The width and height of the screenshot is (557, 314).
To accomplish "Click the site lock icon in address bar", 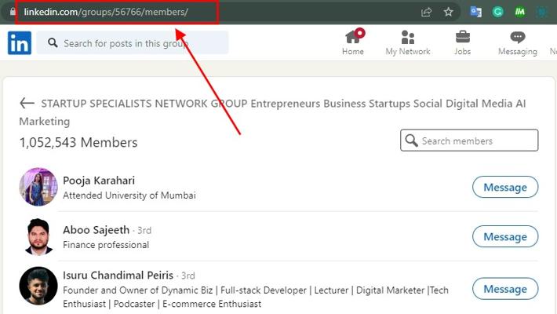I will 13,12.
